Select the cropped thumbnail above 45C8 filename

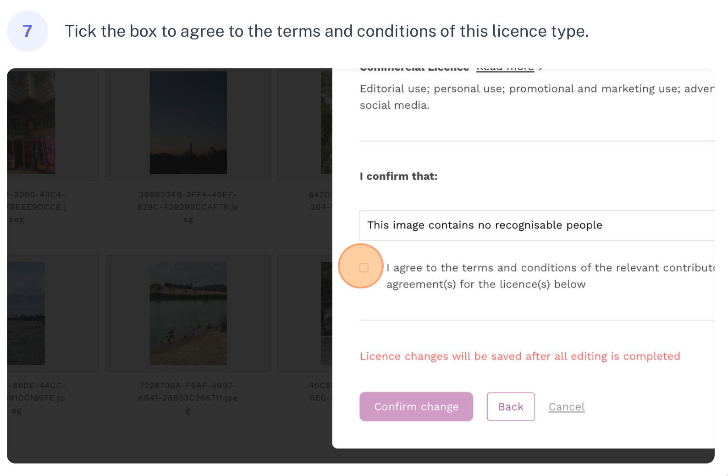tap(326, 314)
